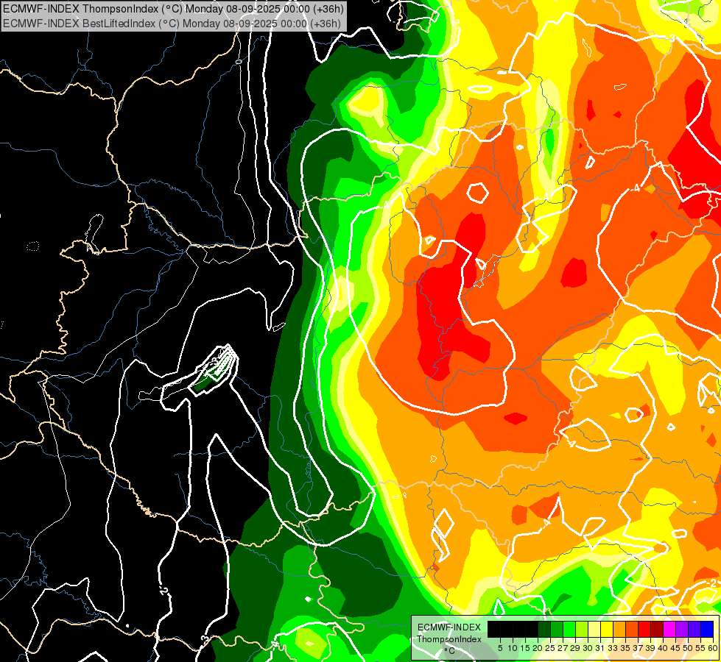Select the pale yellow 30–31 legend swatch
The image size is (721, 662).
coord(594,630)
